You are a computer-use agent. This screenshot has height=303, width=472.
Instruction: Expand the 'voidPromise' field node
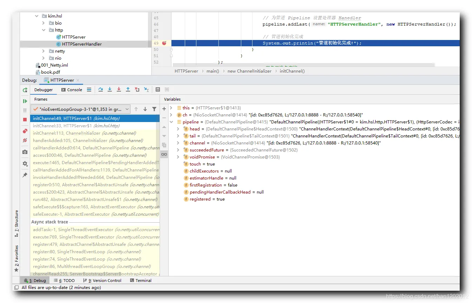click(178, 157)
